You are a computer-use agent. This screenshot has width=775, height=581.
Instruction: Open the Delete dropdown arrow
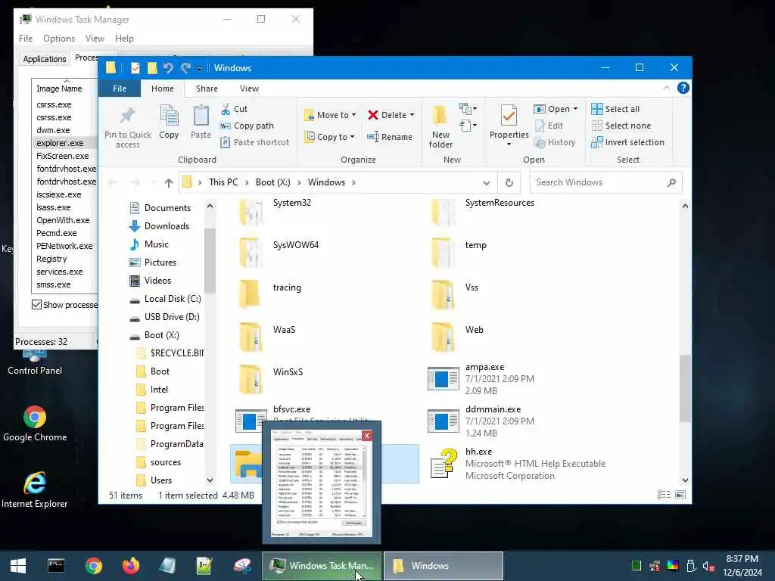click(x=412, y=115)
